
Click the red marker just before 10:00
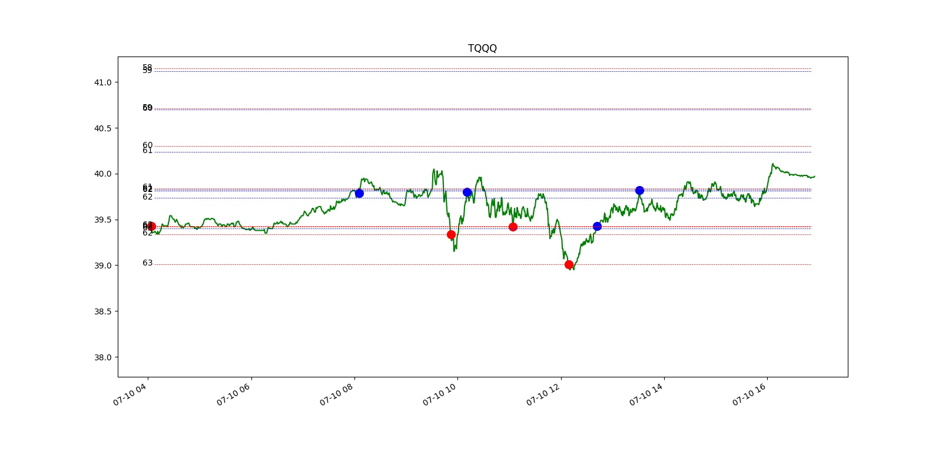pos(451,234)
